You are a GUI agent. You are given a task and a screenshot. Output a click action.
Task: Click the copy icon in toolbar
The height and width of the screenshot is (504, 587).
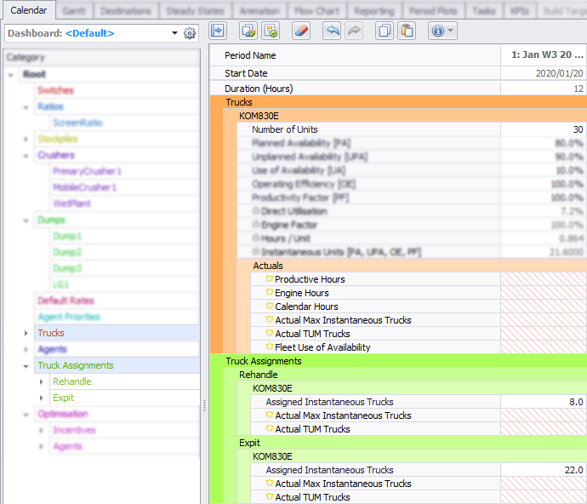(x=384, y=31)
